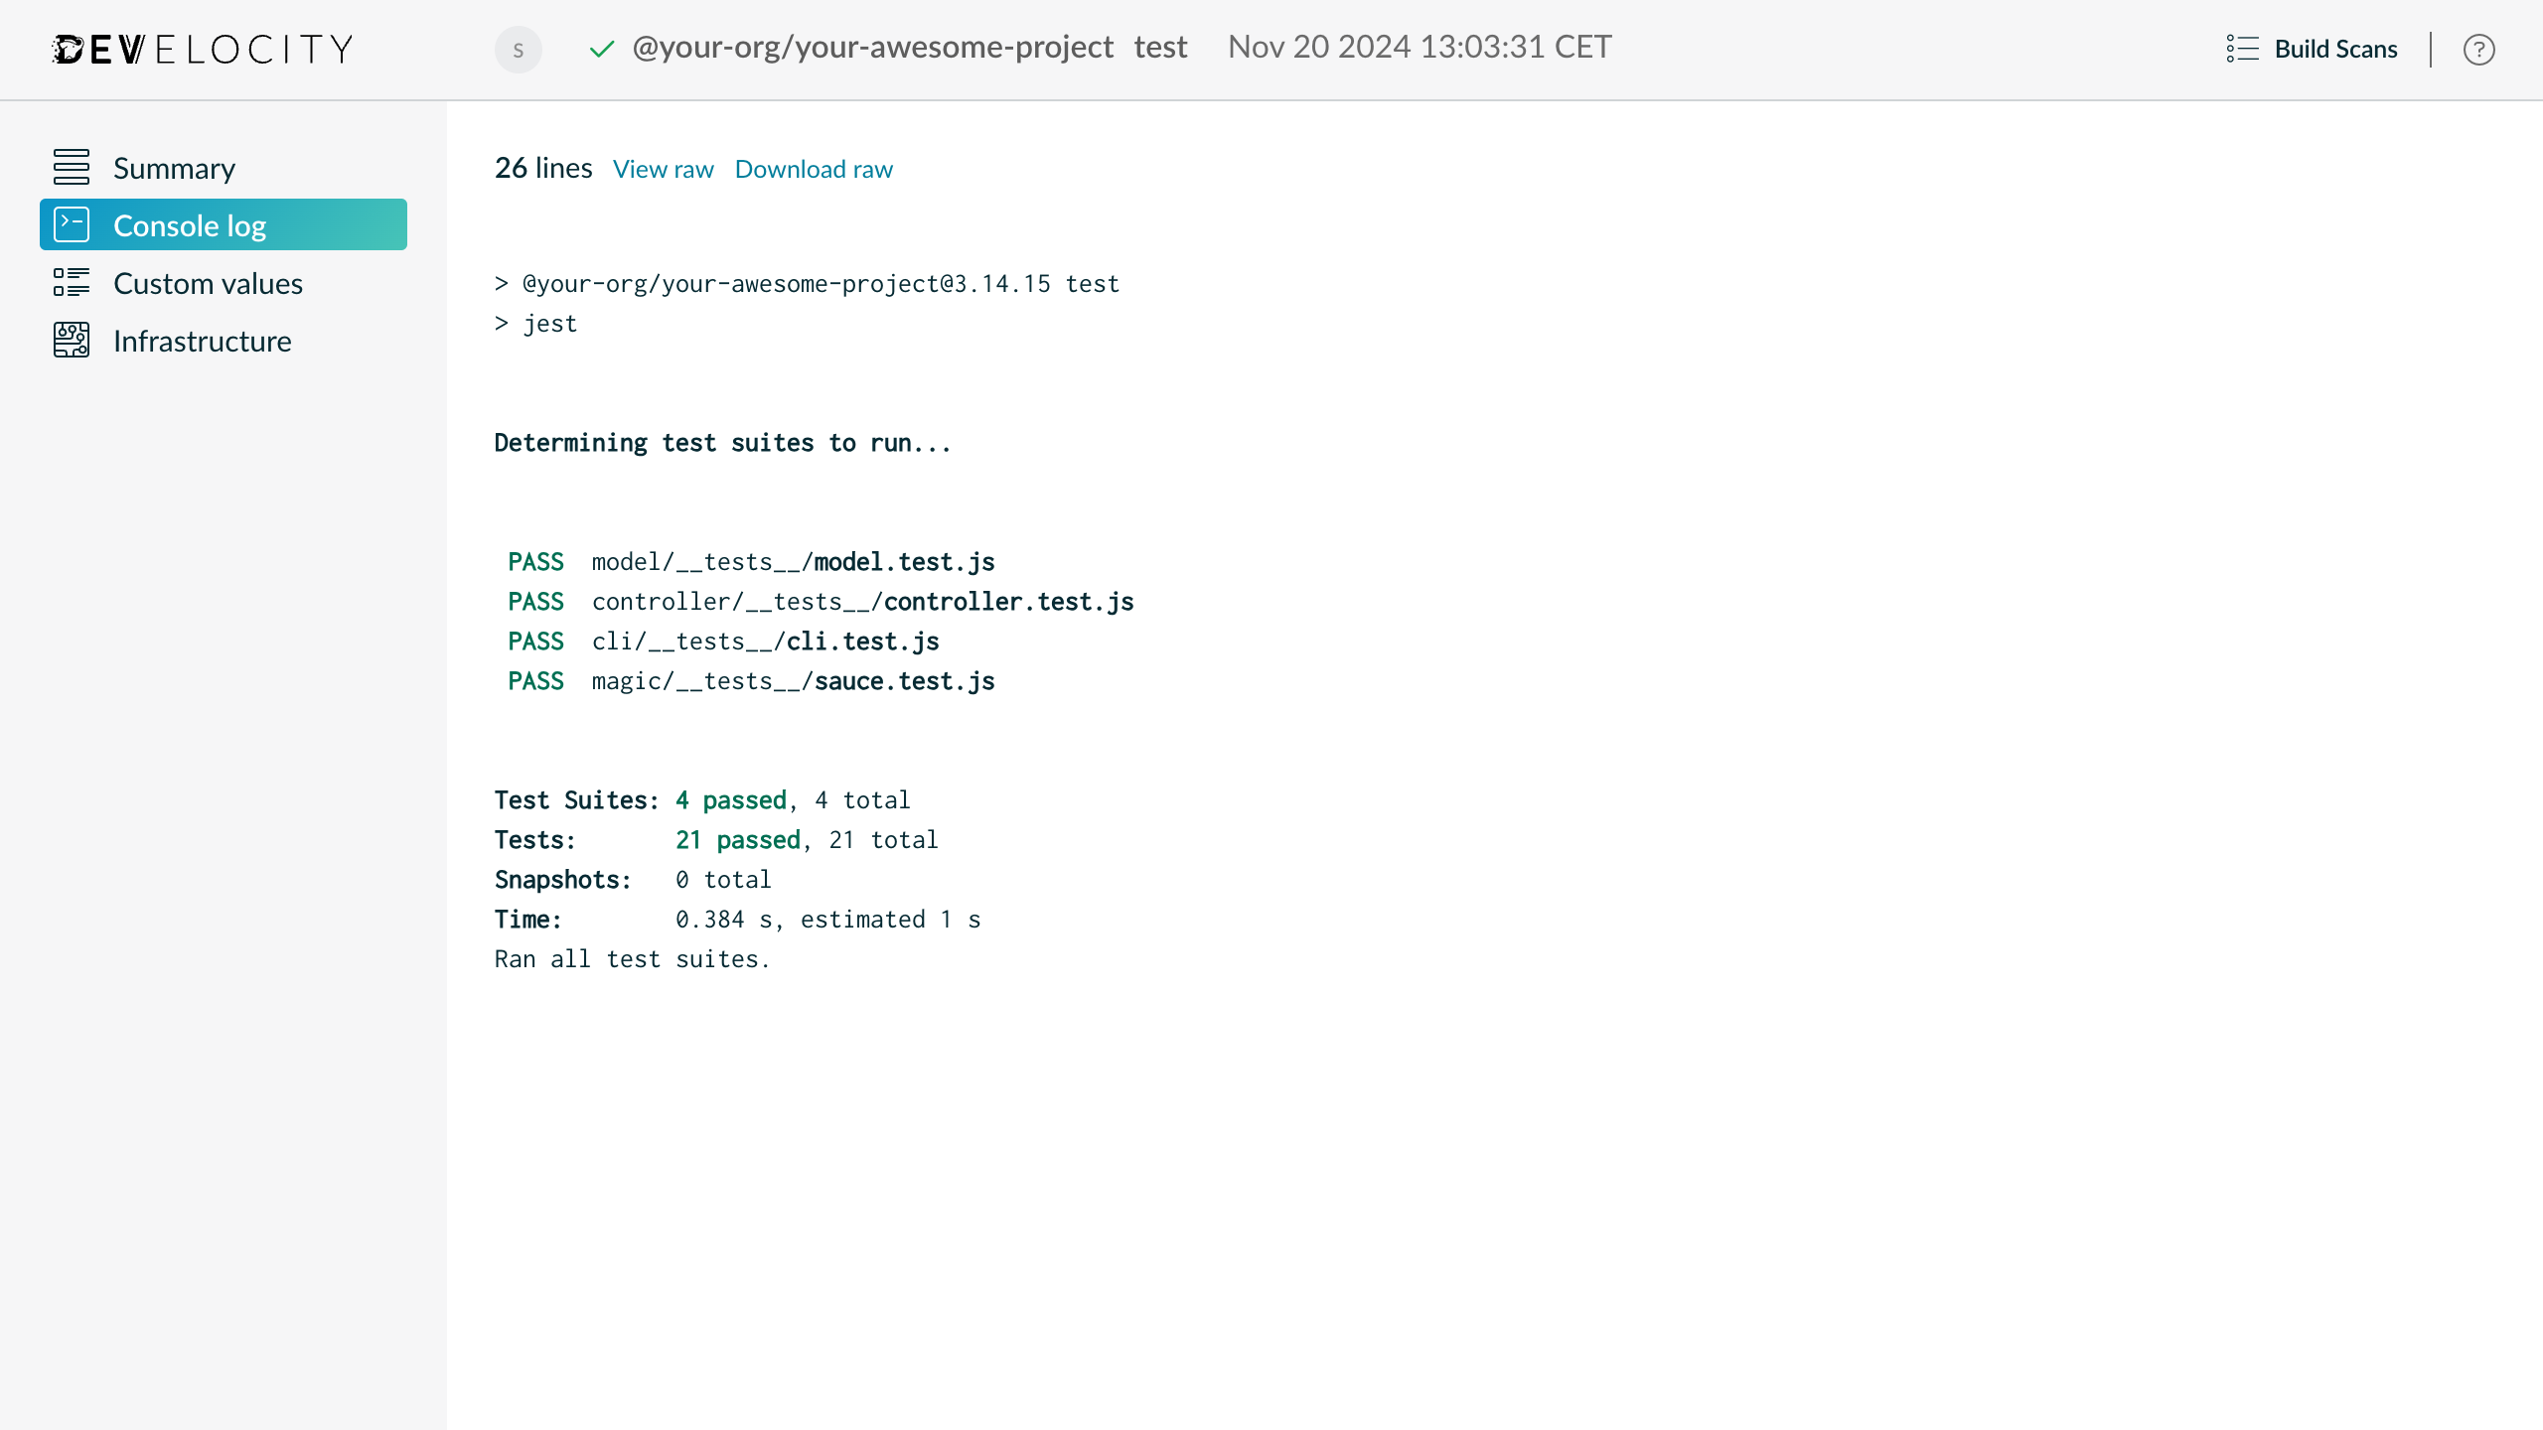Go to Custom values section

tap(224, 283)
